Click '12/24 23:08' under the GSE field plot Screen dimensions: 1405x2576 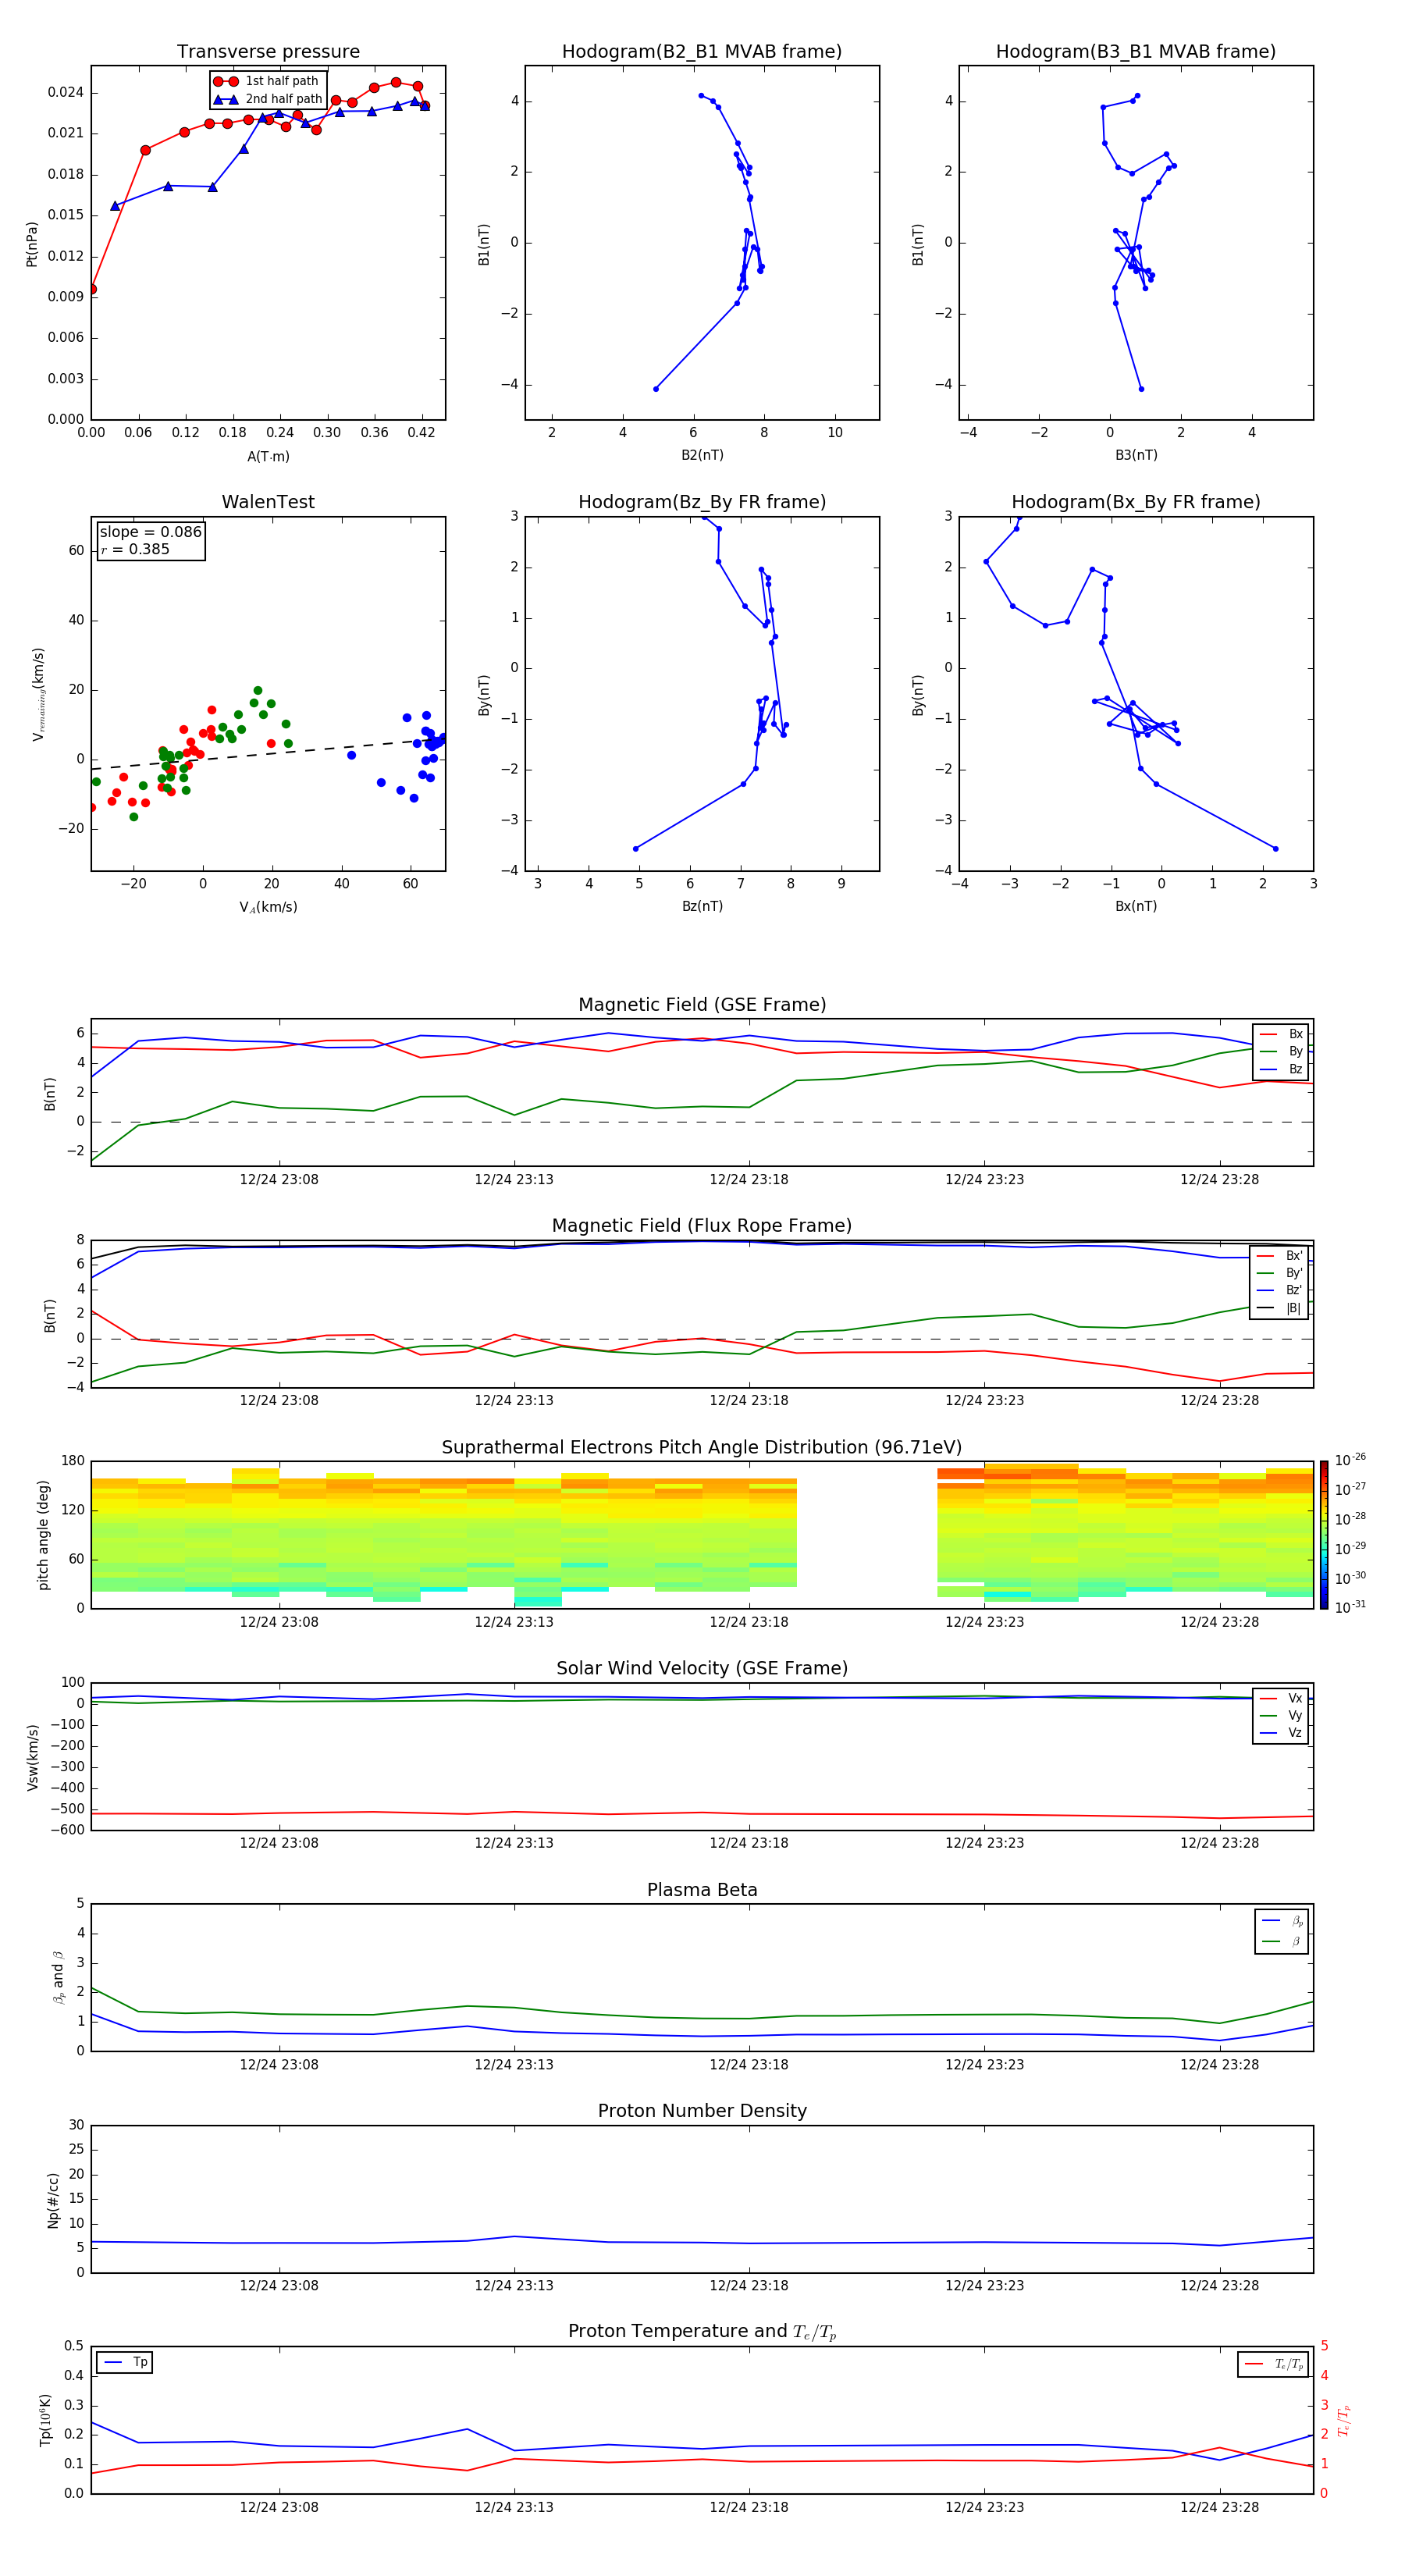click(279, 1179)
